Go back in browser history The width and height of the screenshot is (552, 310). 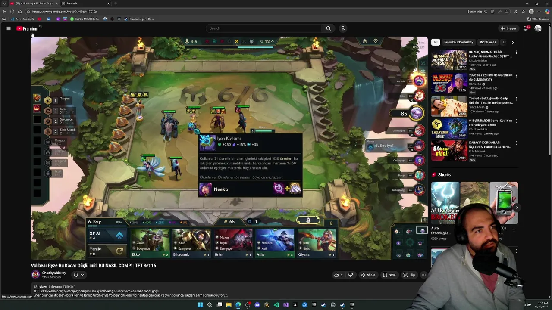(4, 12)
